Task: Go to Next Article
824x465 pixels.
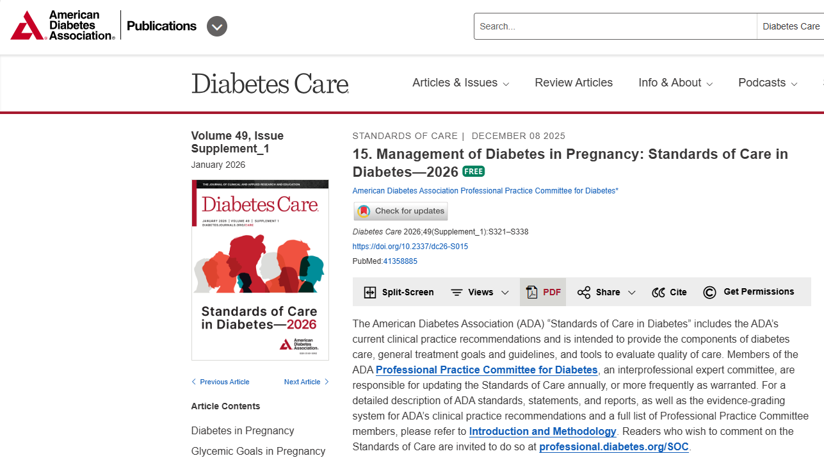Action: click(x=307, y=382)
